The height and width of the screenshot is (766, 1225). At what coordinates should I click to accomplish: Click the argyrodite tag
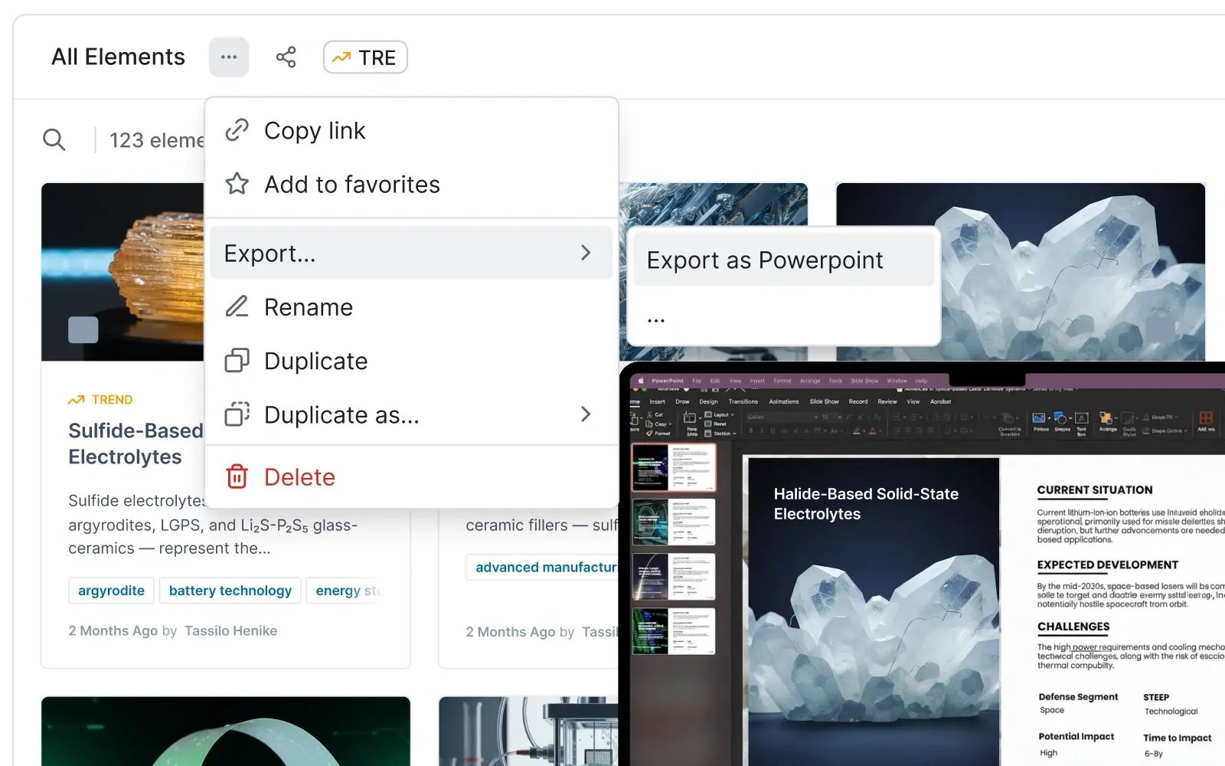coord(111,591)
